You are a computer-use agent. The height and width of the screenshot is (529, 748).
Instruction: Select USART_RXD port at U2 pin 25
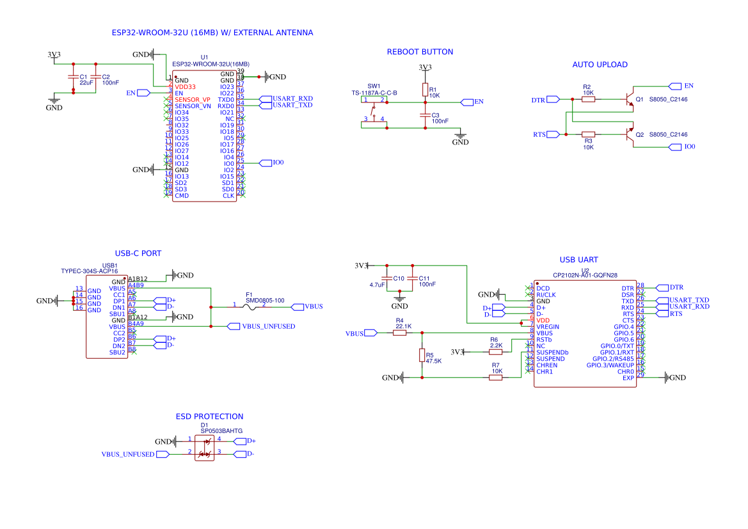coord(683,306)
